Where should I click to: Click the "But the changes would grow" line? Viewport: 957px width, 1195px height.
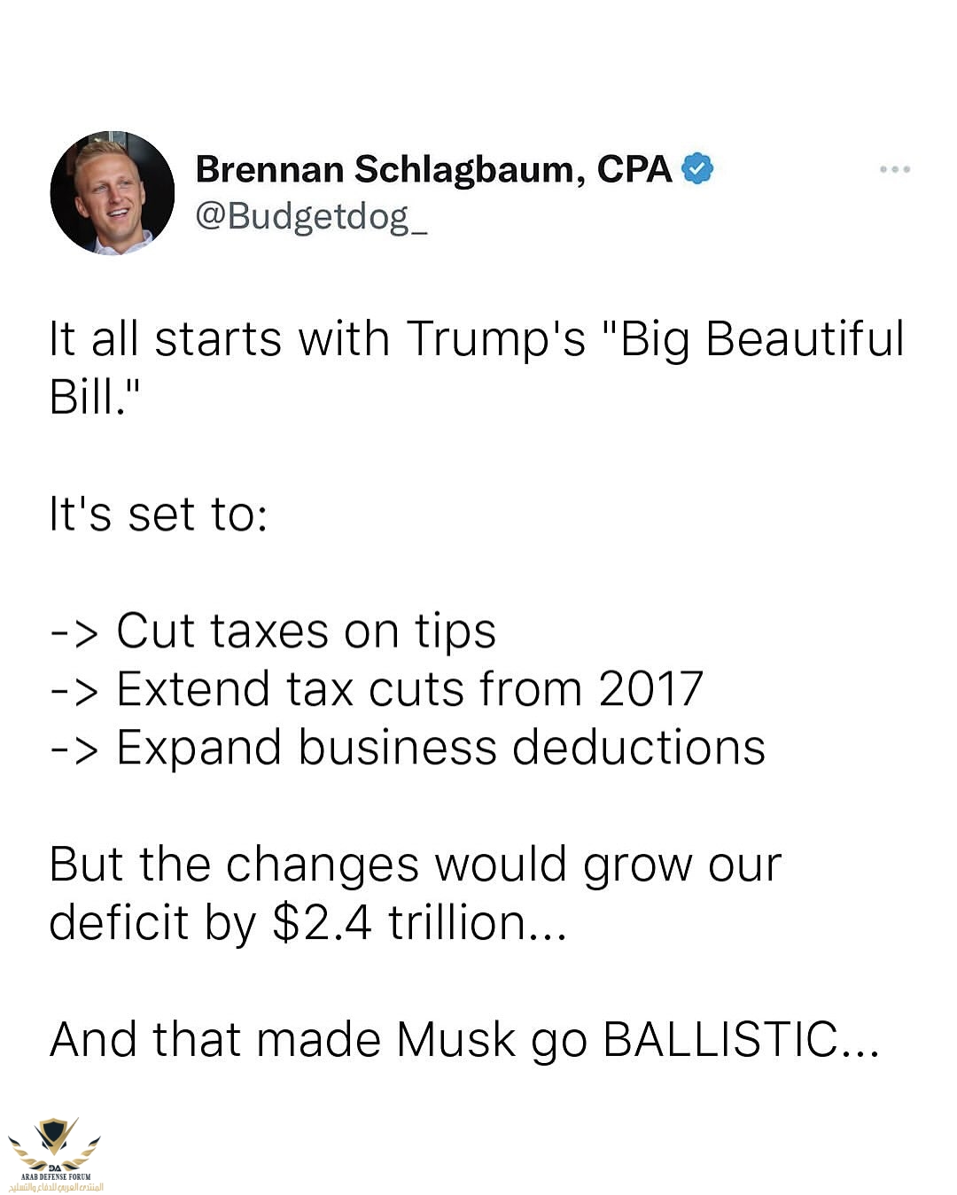(415, 864)
